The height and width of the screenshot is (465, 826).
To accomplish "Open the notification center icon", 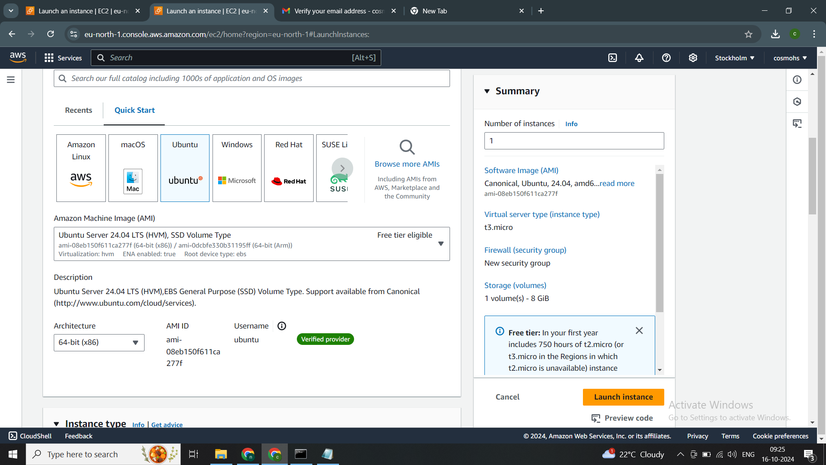I will (x=809, y=454).
